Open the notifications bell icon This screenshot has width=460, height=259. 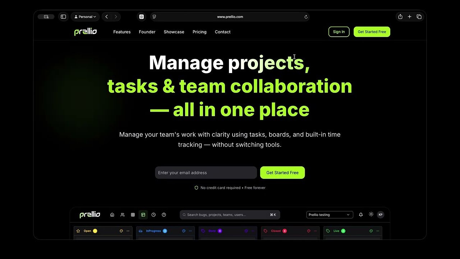[x=361, y=215]
